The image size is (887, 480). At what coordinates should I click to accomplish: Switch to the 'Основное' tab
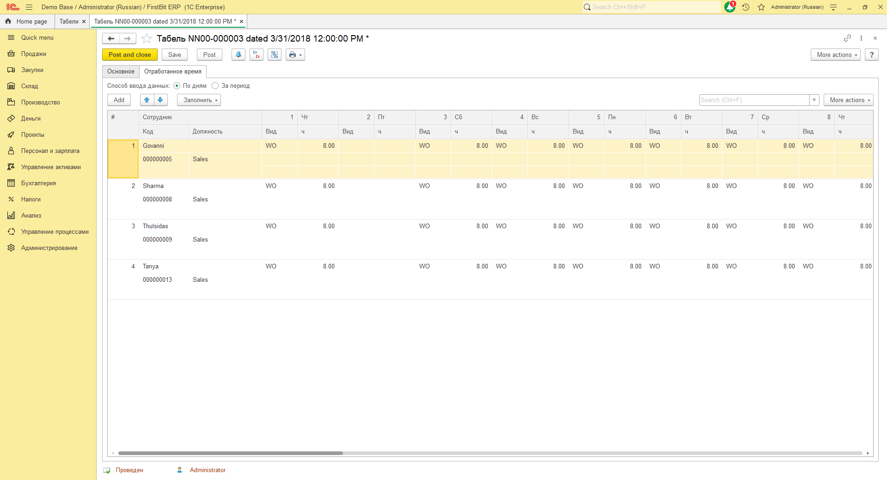[121, 72]
